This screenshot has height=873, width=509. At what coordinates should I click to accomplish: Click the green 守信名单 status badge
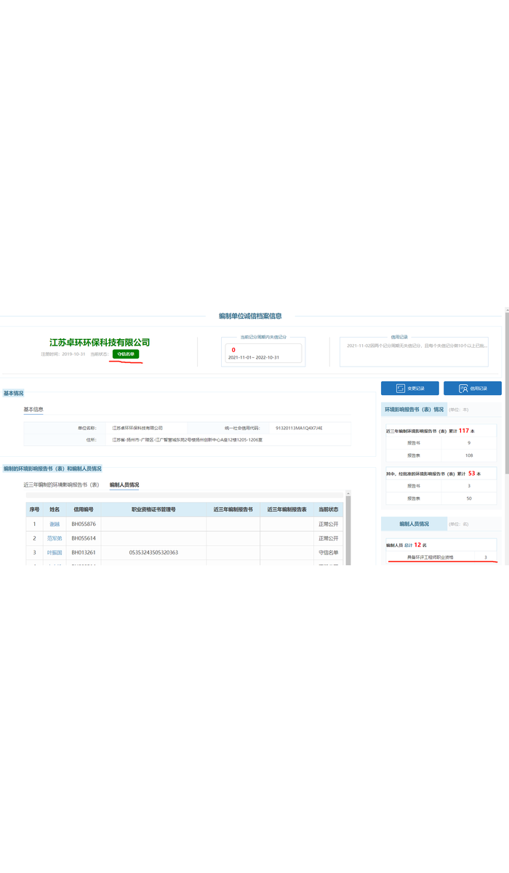coord(126,354)
